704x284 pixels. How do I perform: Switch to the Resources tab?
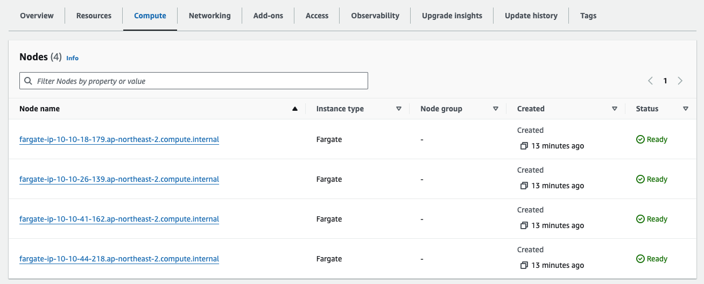click(94, 16)
